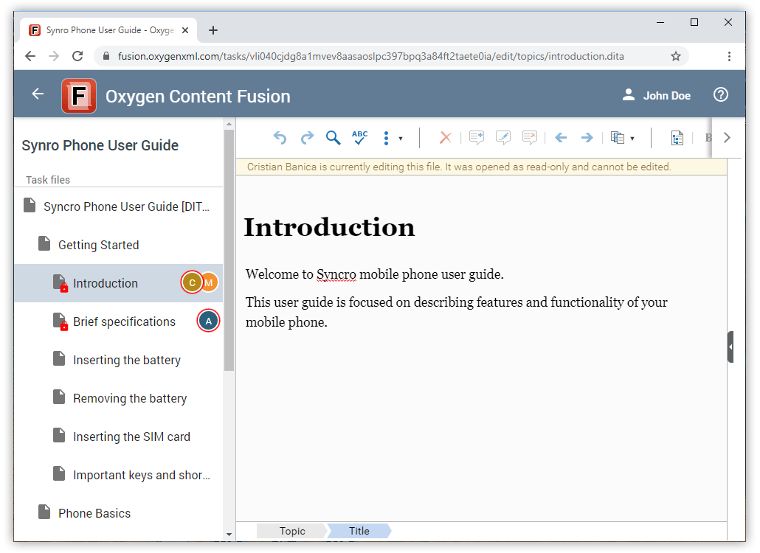Click the misspelled word Syncro in the document
Image resolution: width=760 pixels, height=553 pixels.
tap(336, 274)
